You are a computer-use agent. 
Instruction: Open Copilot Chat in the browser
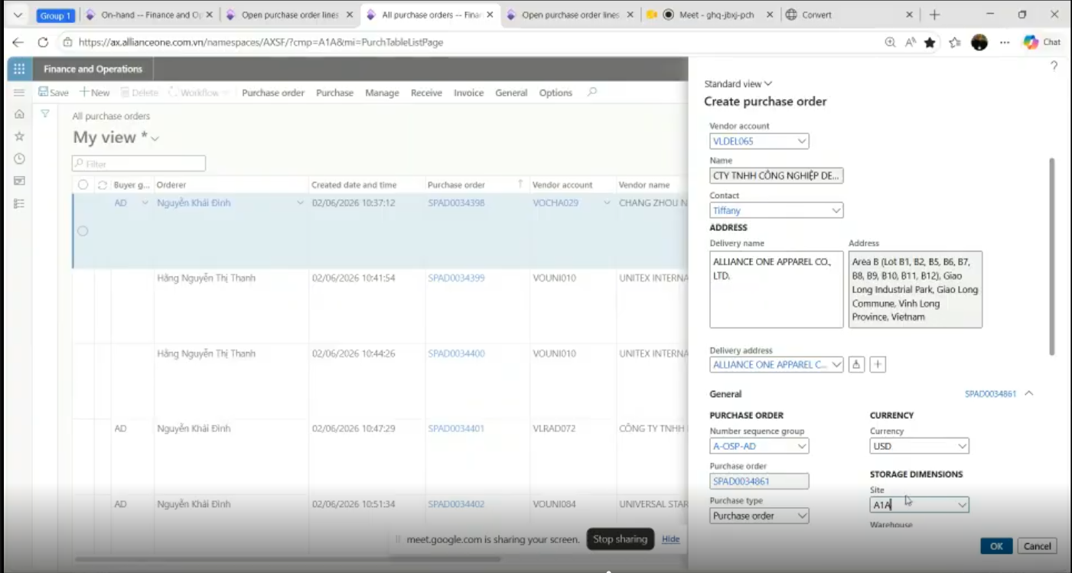pos(1042,43)
